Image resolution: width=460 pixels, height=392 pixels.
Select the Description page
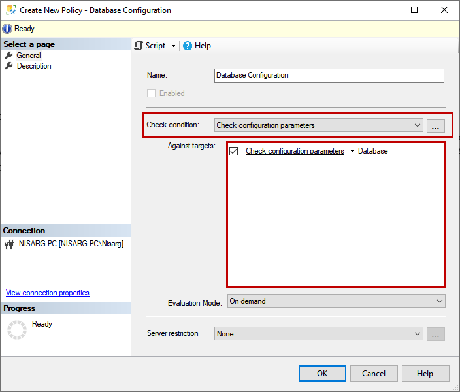(x=34, y=66)
